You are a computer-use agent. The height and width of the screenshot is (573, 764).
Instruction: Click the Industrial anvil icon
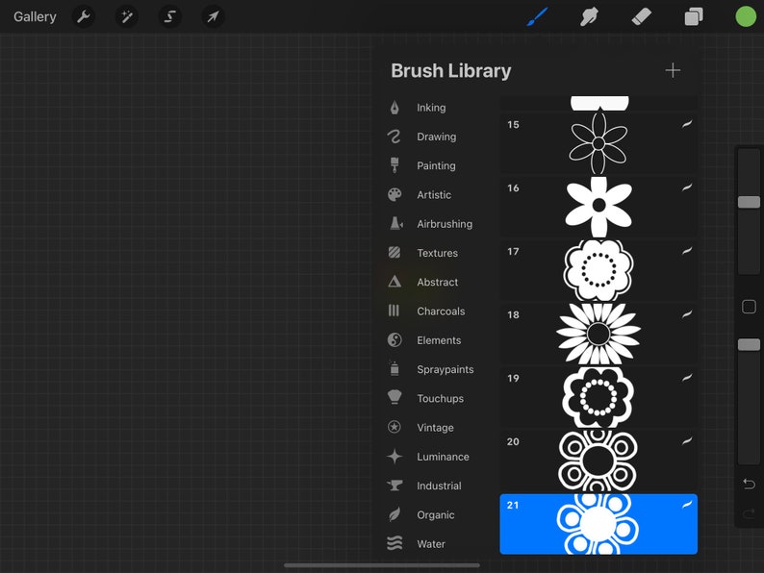(395, 486)
